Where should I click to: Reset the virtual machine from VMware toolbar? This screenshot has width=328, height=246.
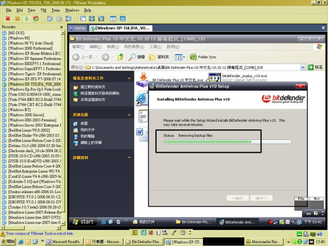coord(36,18)
